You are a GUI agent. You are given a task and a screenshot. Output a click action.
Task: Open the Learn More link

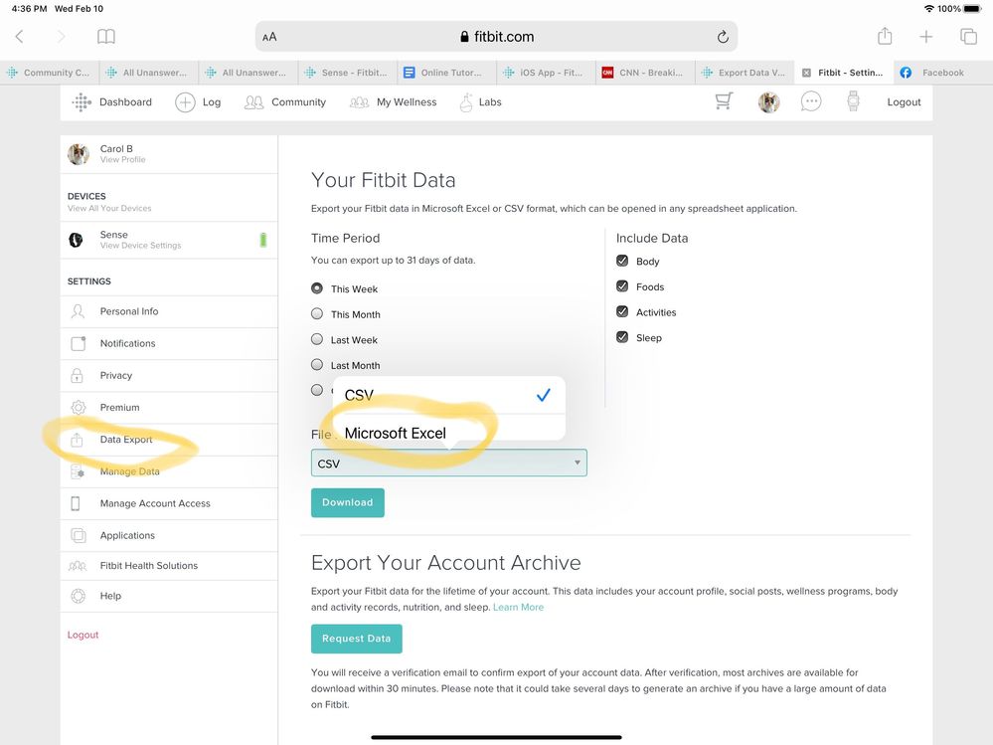click(518, 607)
